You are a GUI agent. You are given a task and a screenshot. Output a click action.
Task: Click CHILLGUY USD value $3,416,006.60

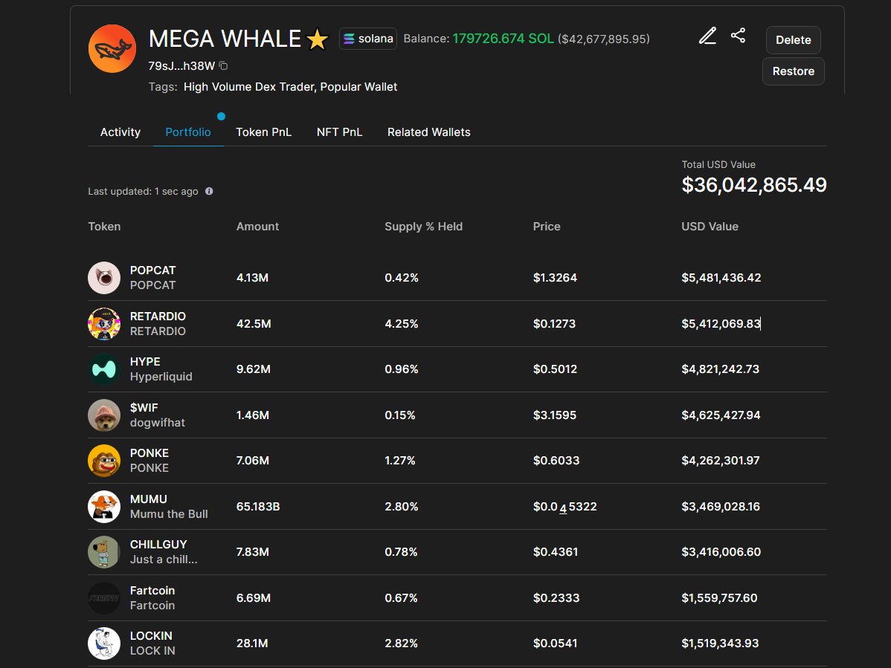coord(721,551)
